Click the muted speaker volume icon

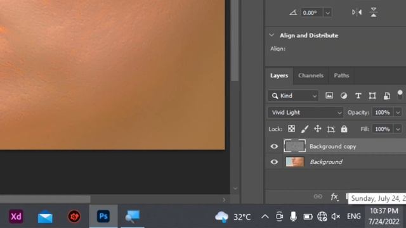coord(336,217)
